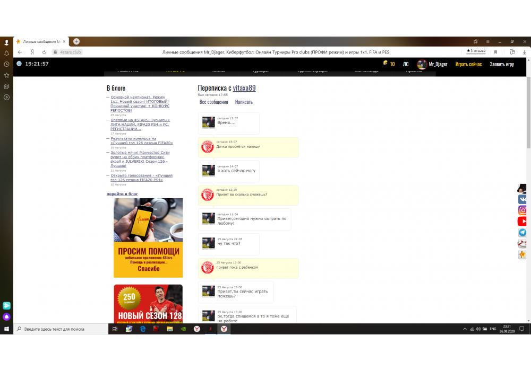Screen dimensions: 531x371
Task: Click the gold coins balance icon
Action: 386,63
